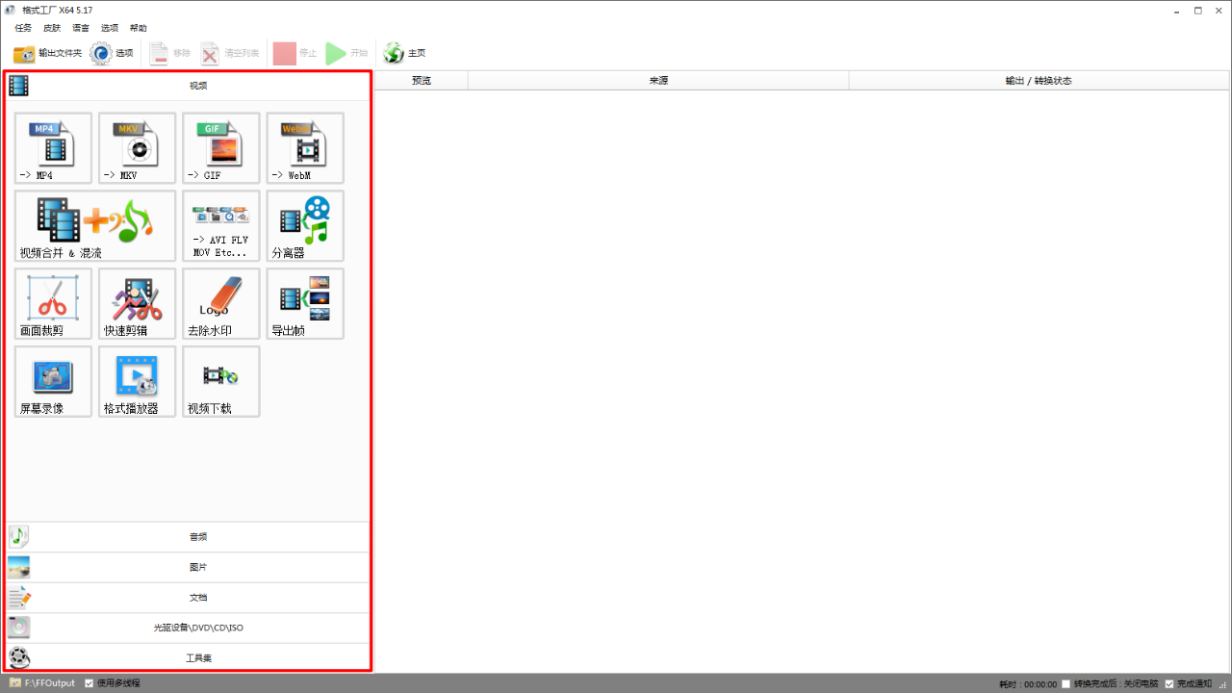This screenshot has width=1232, height=693.
Task: Expand the 音频 category
Action: (188, 537)
